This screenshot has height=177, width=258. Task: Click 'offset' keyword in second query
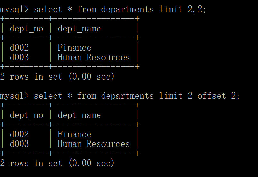point(211,96)
